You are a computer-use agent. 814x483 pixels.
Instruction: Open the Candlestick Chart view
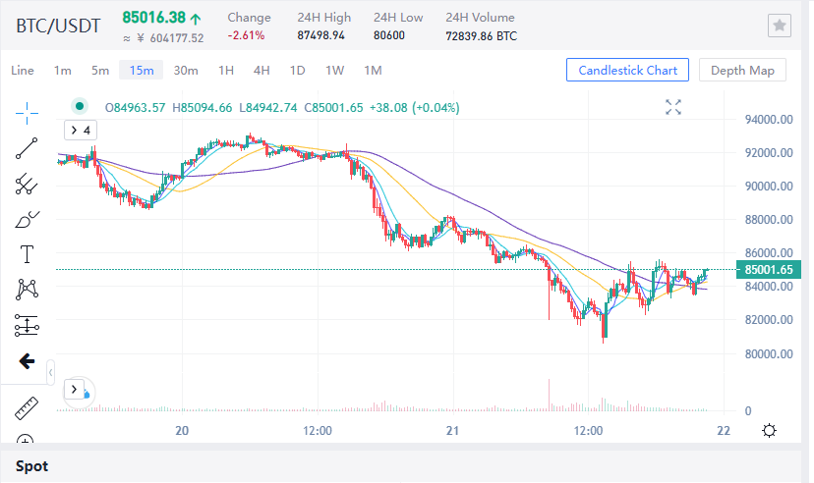(x=627, y=70)
